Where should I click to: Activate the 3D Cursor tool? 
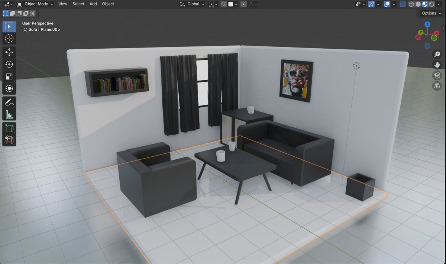click(x=9, y=39)
